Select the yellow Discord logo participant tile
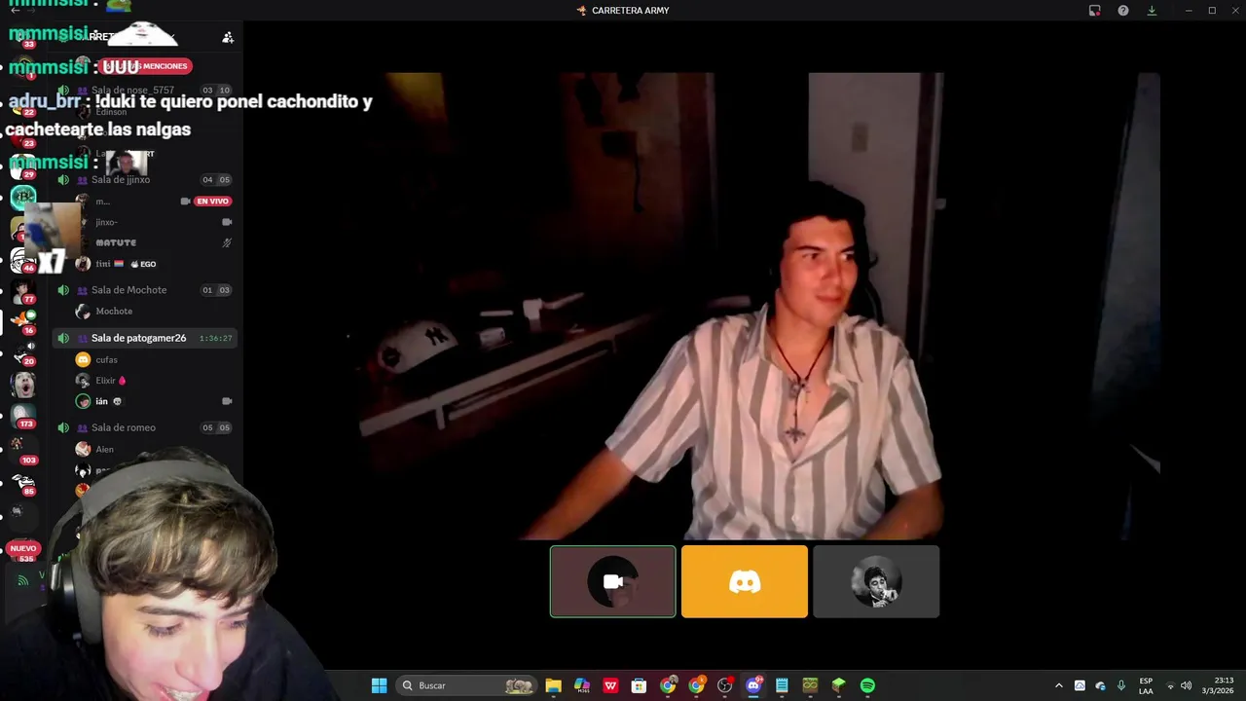 [x=745, y=581]
